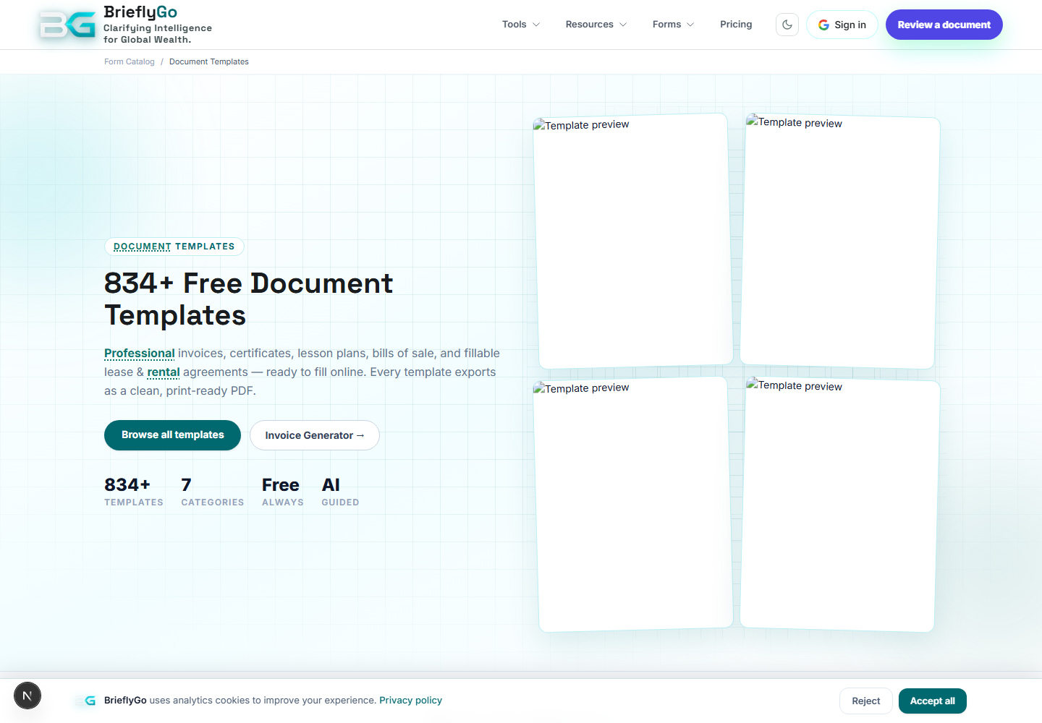This screenshot has height=723, width=1042.
Task: Open the Privacy policy link
Action: 410,701
